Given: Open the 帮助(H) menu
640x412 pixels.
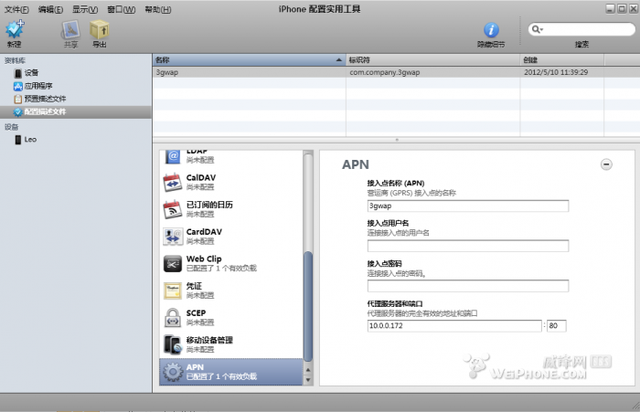Looking at the screenshot, I should click(158, 9).
